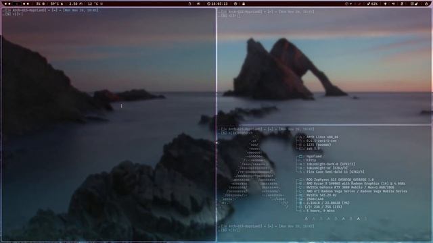Viewport: 433px width, 243px height.
Task: Click the 2.5G memory module
Action: [76, 4]
